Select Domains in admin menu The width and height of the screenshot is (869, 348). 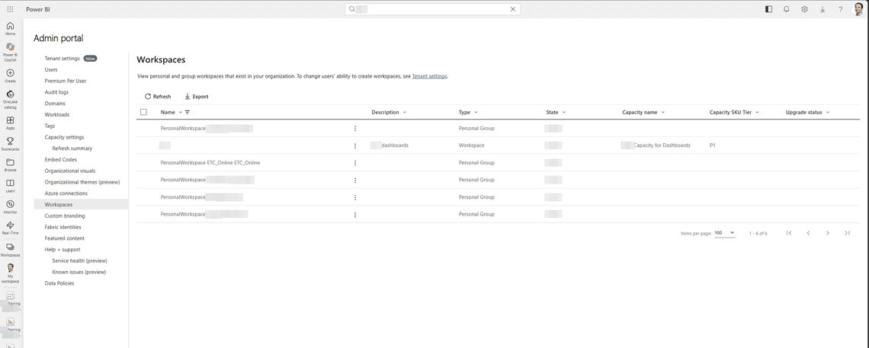[55, 104]
